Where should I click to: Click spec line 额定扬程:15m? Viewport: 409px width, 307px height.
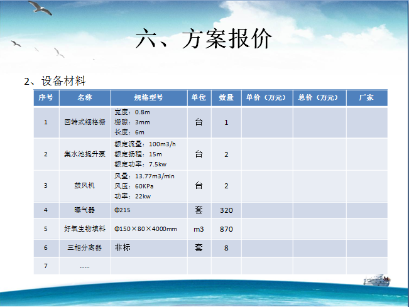(x=138, y=154)
